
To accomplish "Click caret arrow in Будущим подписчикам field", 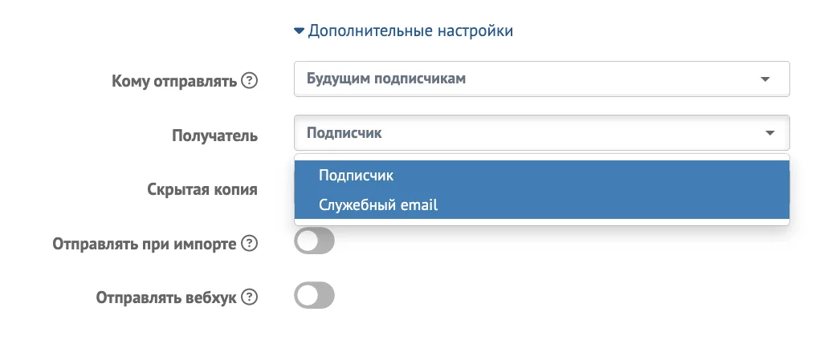I will click(765, 79).
